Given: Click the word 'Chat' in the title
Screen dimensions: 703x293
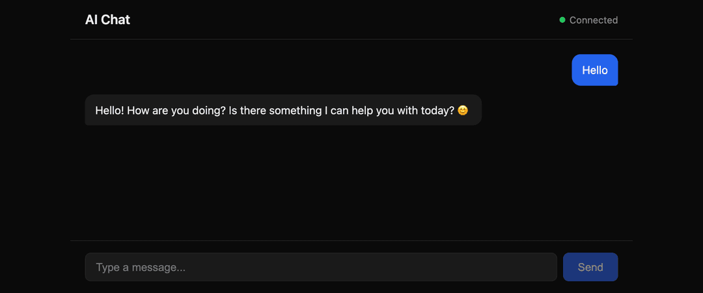Looking at the screenshot, I should coord(116,20).
